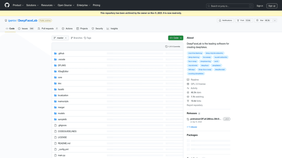
Task: Open the README.md file name
Action: click(x=64, y=144)
